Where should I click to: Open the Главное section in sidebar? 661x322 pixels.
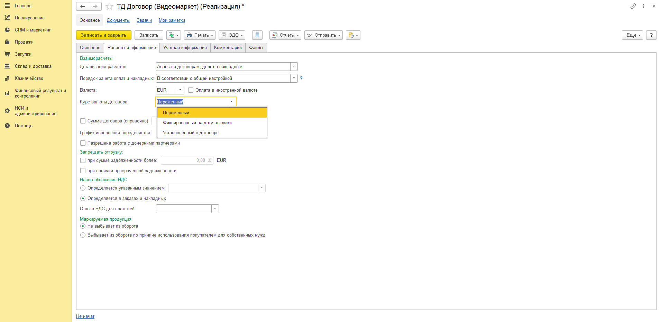(23, 6)
